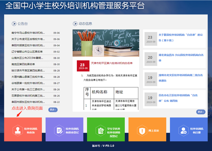Click the document-edit icon for 校外培训机构排查登记
212x151 pixels.
[59, 131]
